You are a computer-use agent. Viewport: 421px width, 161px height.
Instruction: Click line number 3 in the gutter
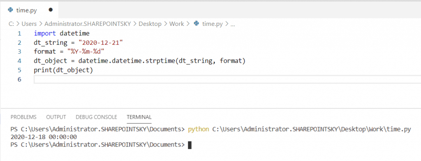(x=19, y=52)
